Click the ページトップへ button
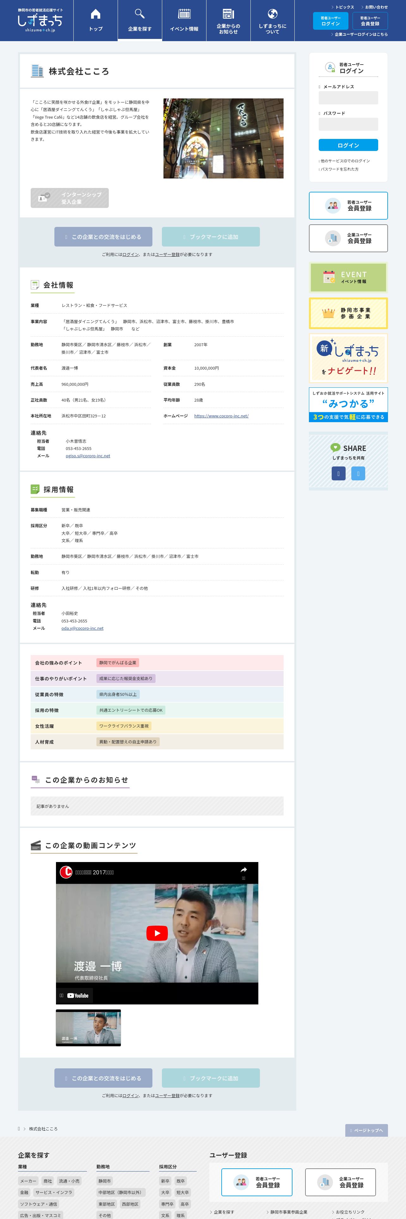406x1219 pixels. [x=366, y=1130]
